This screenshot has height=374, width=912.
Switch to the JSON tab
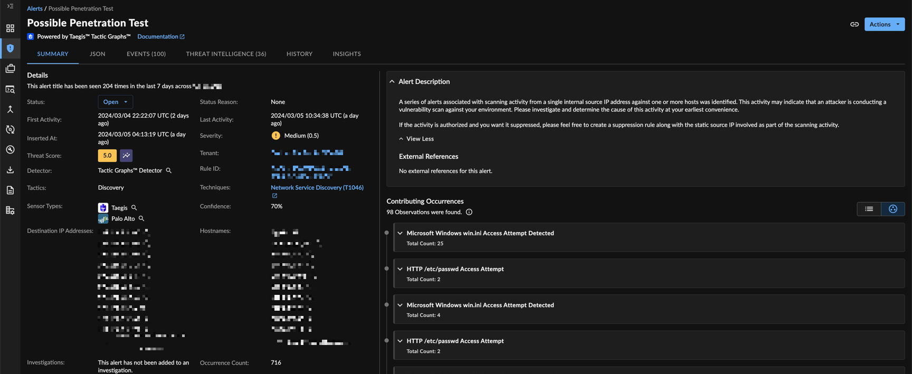point(98,54)
